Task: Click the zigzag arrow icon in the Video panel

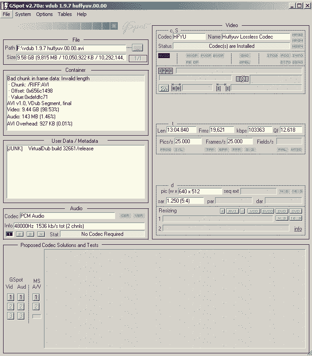Action: [x=164, y=88]
